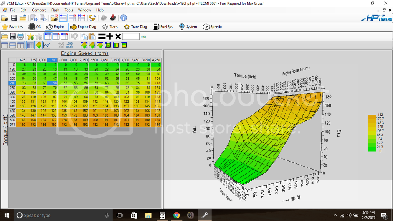Select cell 58 in row 240
Screen dimensions: 393x221
click(x=52, y=83)
